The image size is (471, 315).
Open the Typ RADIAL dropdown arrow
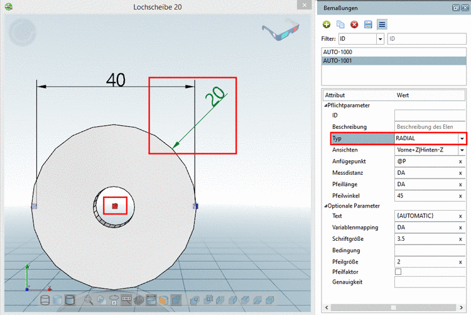462,138
